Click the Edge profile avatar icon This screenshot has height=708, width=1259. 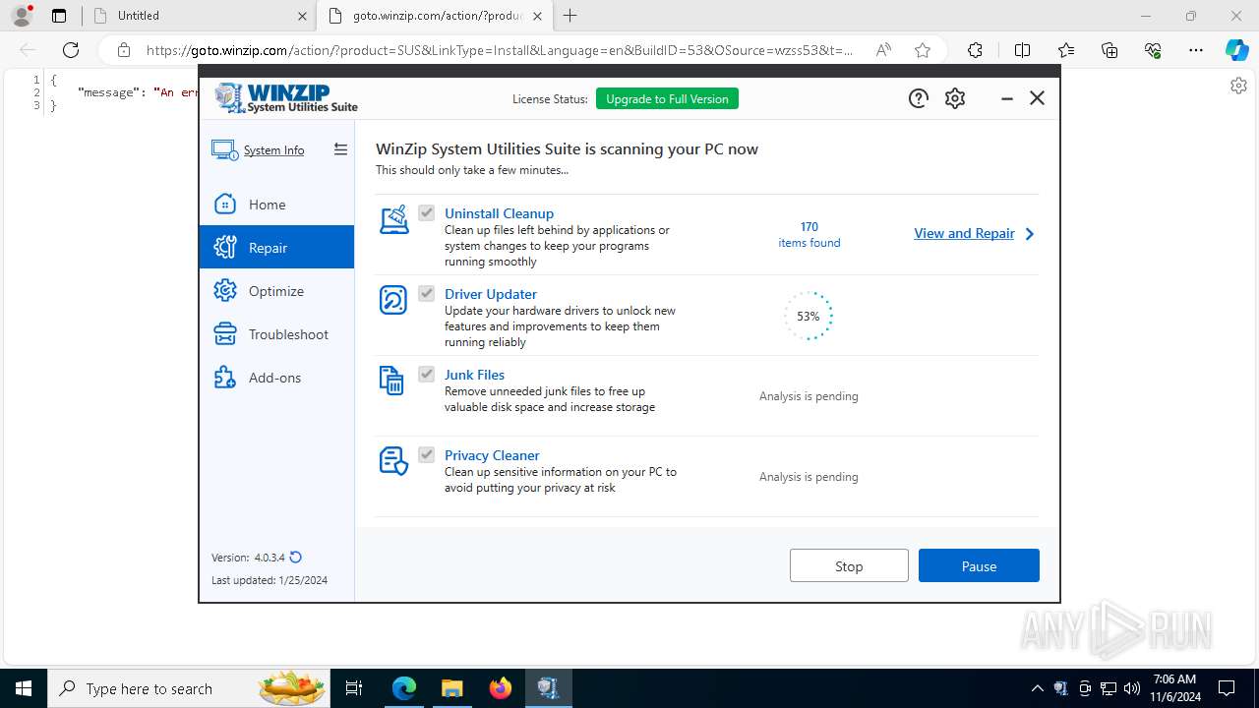21,16
